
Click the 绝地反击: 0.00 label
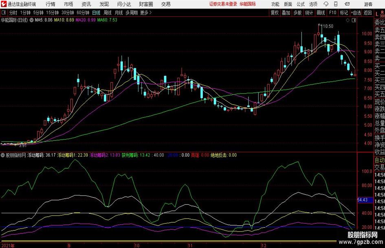[x=224, y=155]
